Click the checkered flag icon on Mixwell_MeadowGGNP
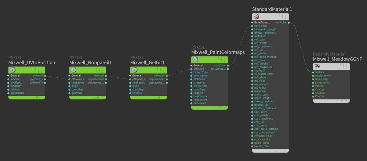This screenshot has width=367, height=161. pyautogui.click(x=317, y=66)
